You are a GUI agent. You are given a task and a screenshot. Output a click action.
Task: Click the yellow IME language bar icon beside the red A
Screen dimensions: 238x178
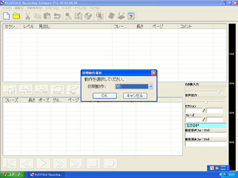point(217,168)
